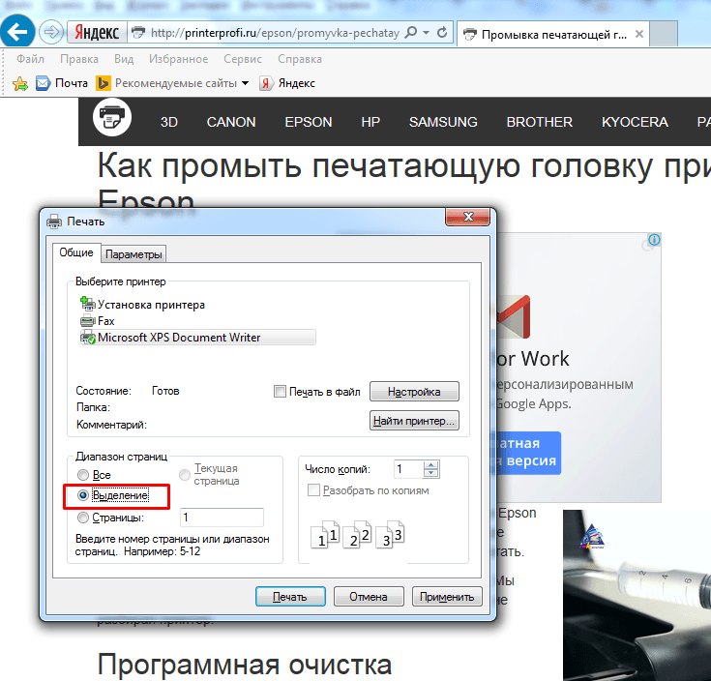This screenshot has height=681, width=711.
Task: Open the SAMSUNG site section
Action: pyautogui.click(x=443, y=122)
